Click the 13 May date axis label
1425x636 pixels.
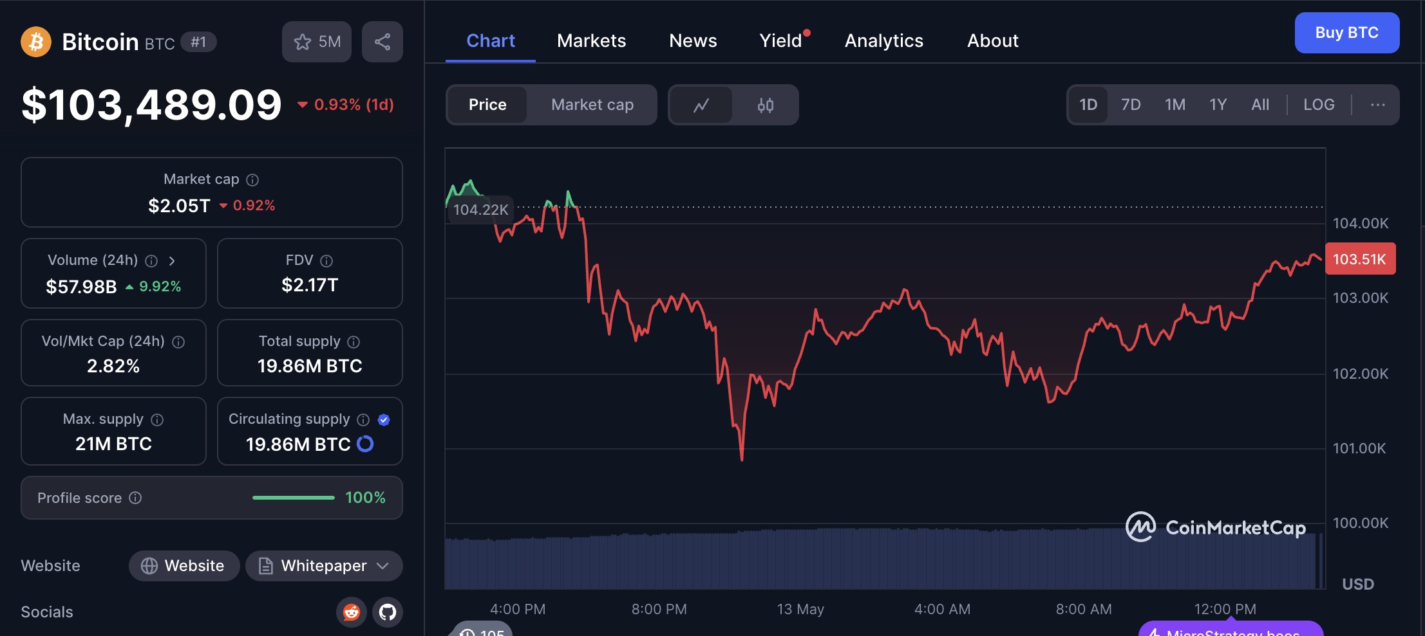(800, 609)
